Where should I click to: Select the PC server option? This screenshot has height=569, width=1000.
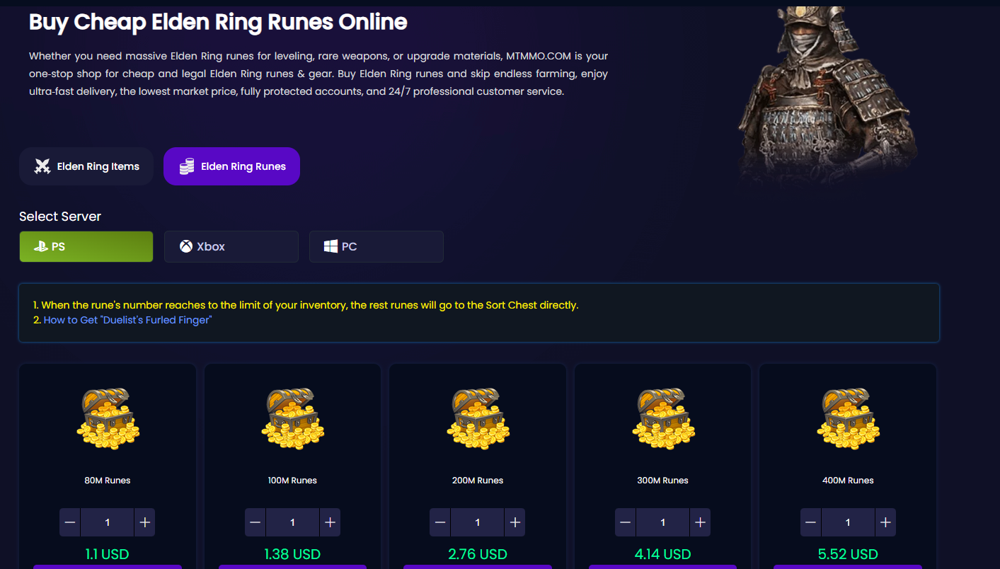coord(377,246)
